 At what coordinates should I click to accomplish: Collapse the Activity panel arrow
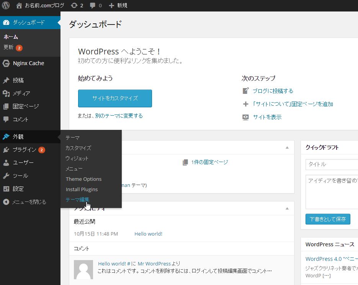coord(287,208)
